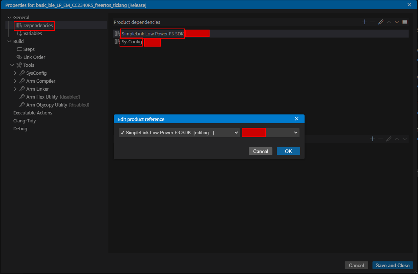Screen dimensions: 418x274
Task: Click the pencil edit icon in Product dependencies header
Action: click(x=381, y=22)
